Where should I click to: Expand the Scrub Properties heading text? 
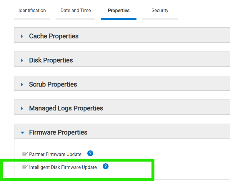pyautogui.click(x=53, y=84)
